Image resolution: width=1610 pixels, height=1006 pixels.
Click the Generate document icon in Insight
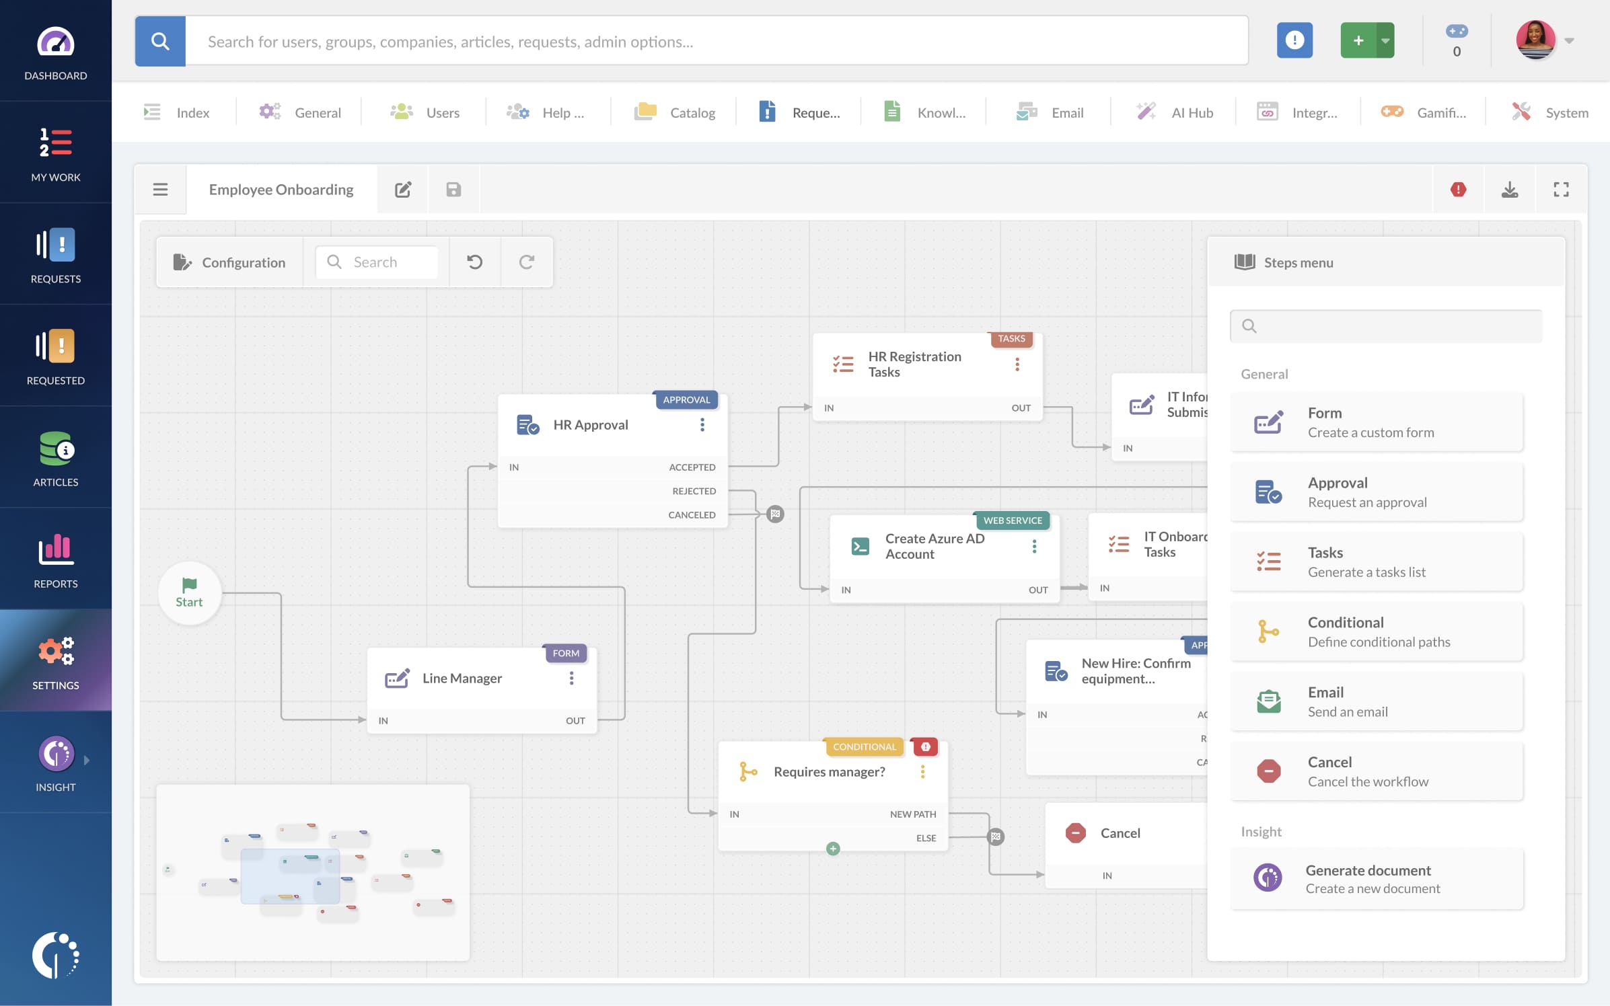[1268, 878]
